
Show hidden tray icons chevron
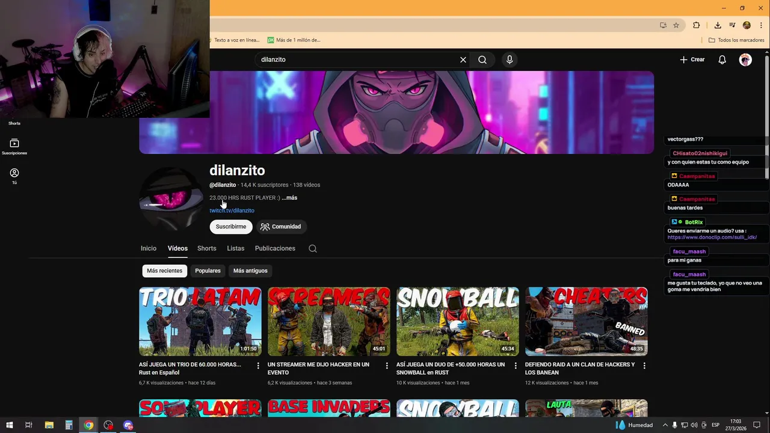[665, 425]
